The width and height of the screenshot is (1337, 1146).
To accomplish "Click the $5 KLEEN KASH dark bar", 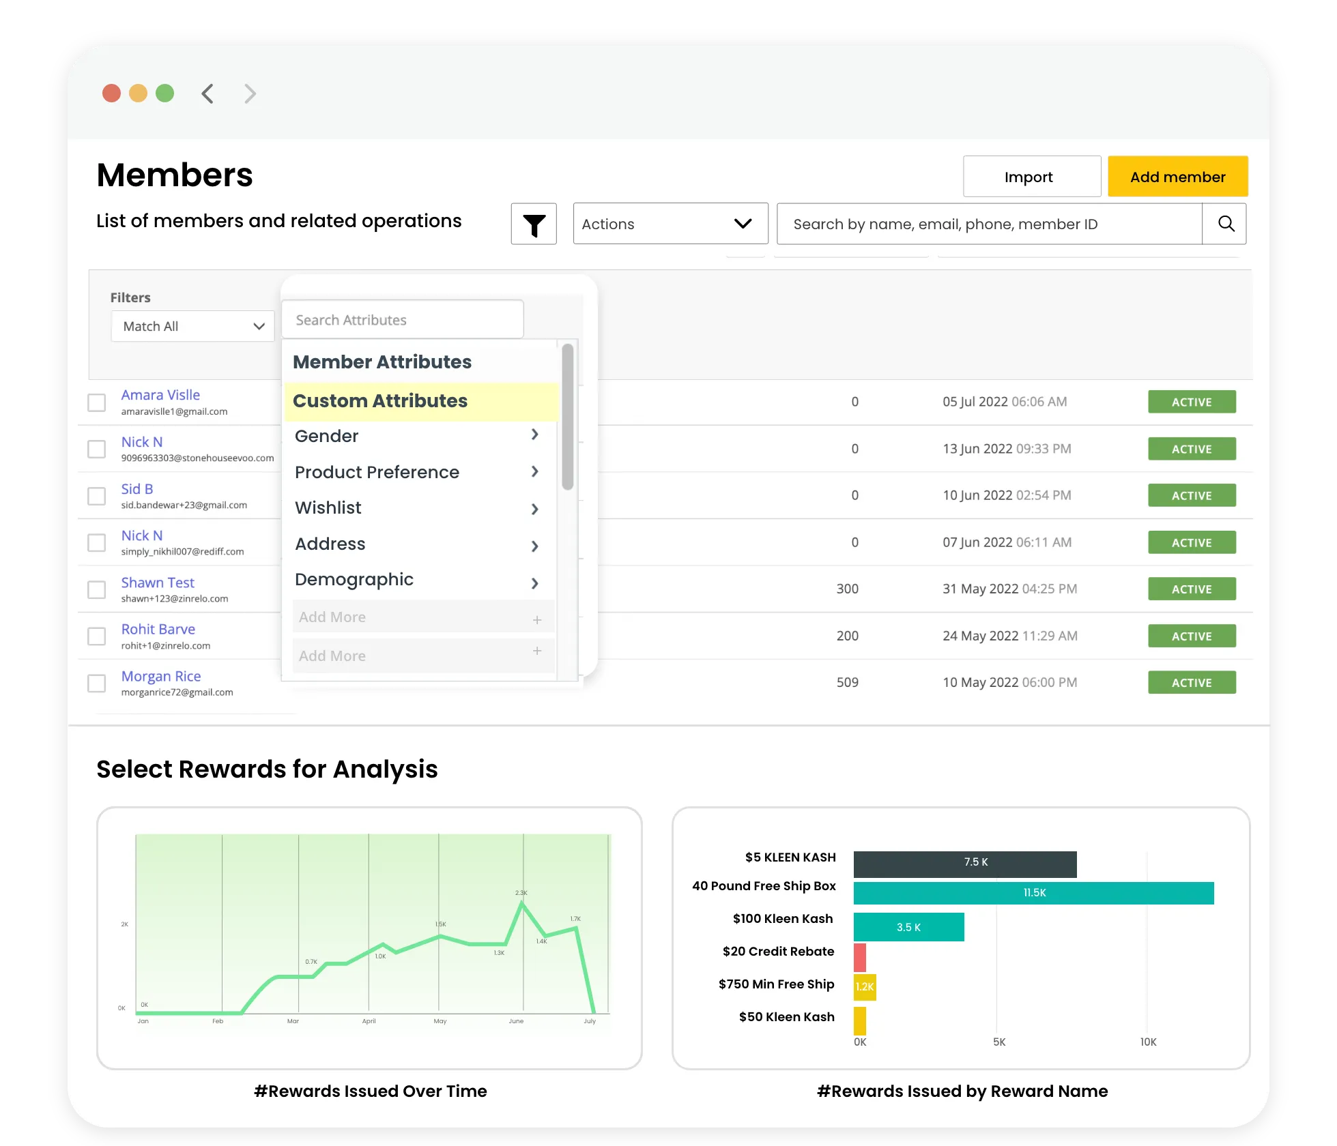I will point(965,864).
